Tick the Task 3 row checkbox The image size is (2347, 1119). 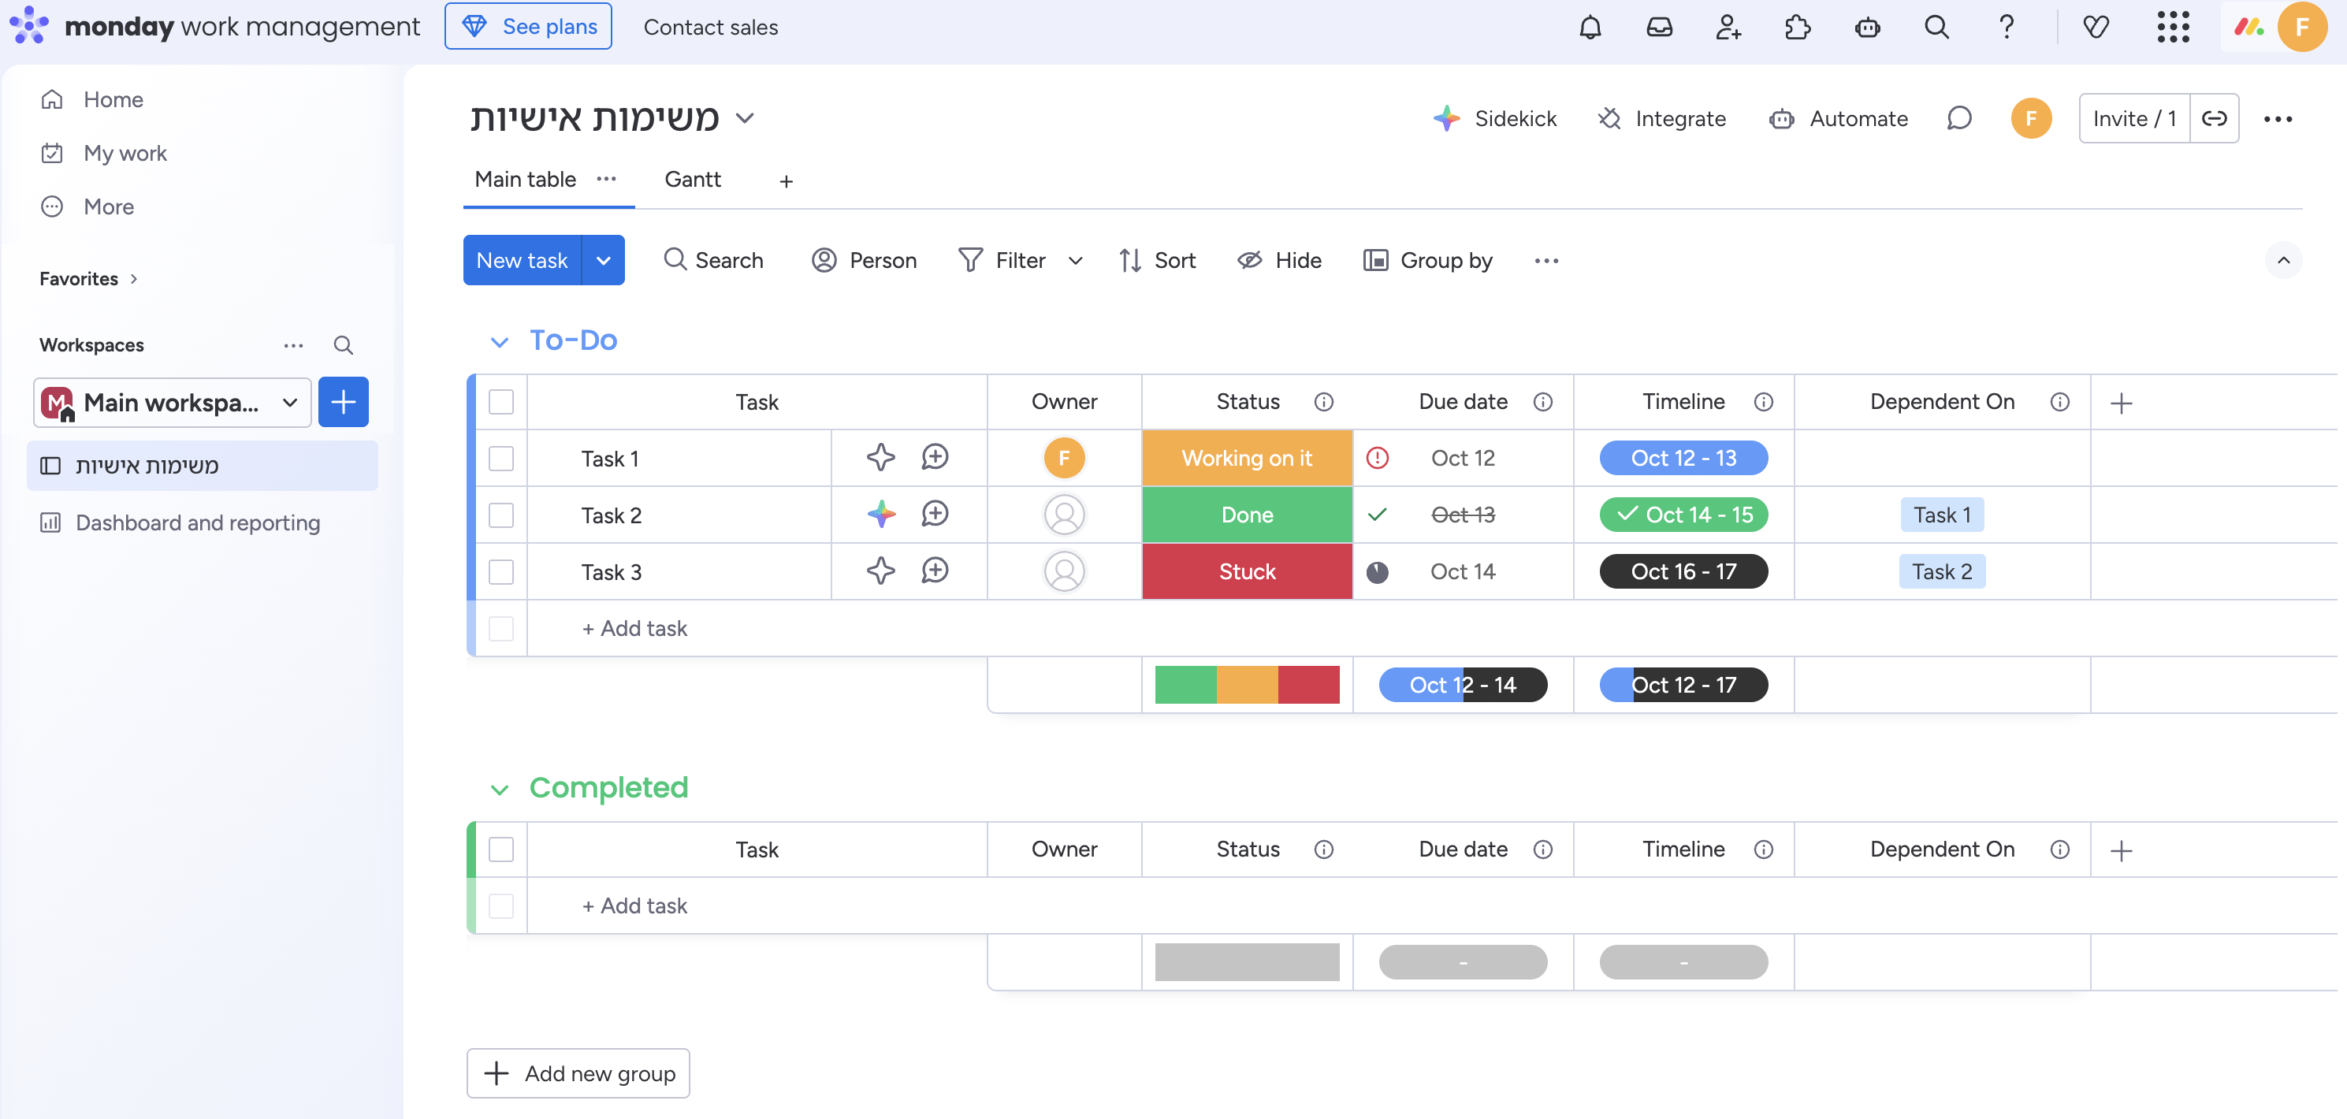(501, 571)
